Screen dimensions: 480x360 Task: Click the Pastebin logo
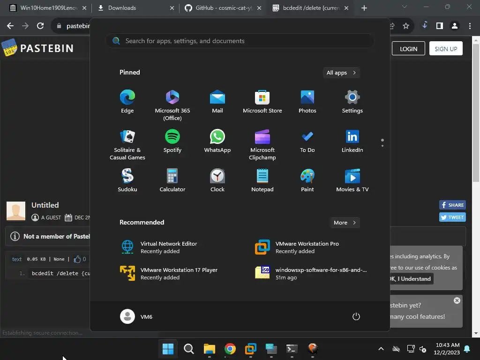click(x=37, y=48)
